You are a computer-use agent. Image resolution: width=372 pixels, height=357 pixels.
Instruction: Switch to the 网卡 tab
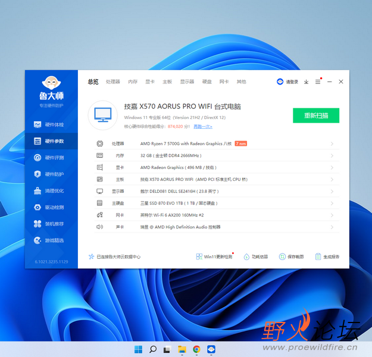(x=224, y=82)
